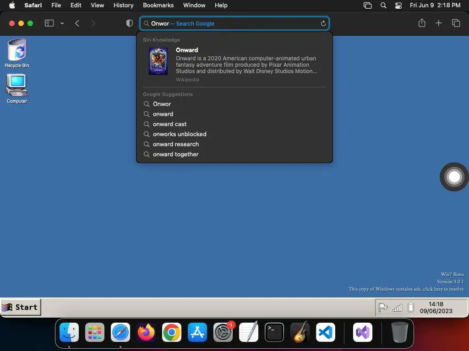The height and width of the screenshot is (351, 469).
Task: Open the View menu
Action: click(x=97, y=5)
